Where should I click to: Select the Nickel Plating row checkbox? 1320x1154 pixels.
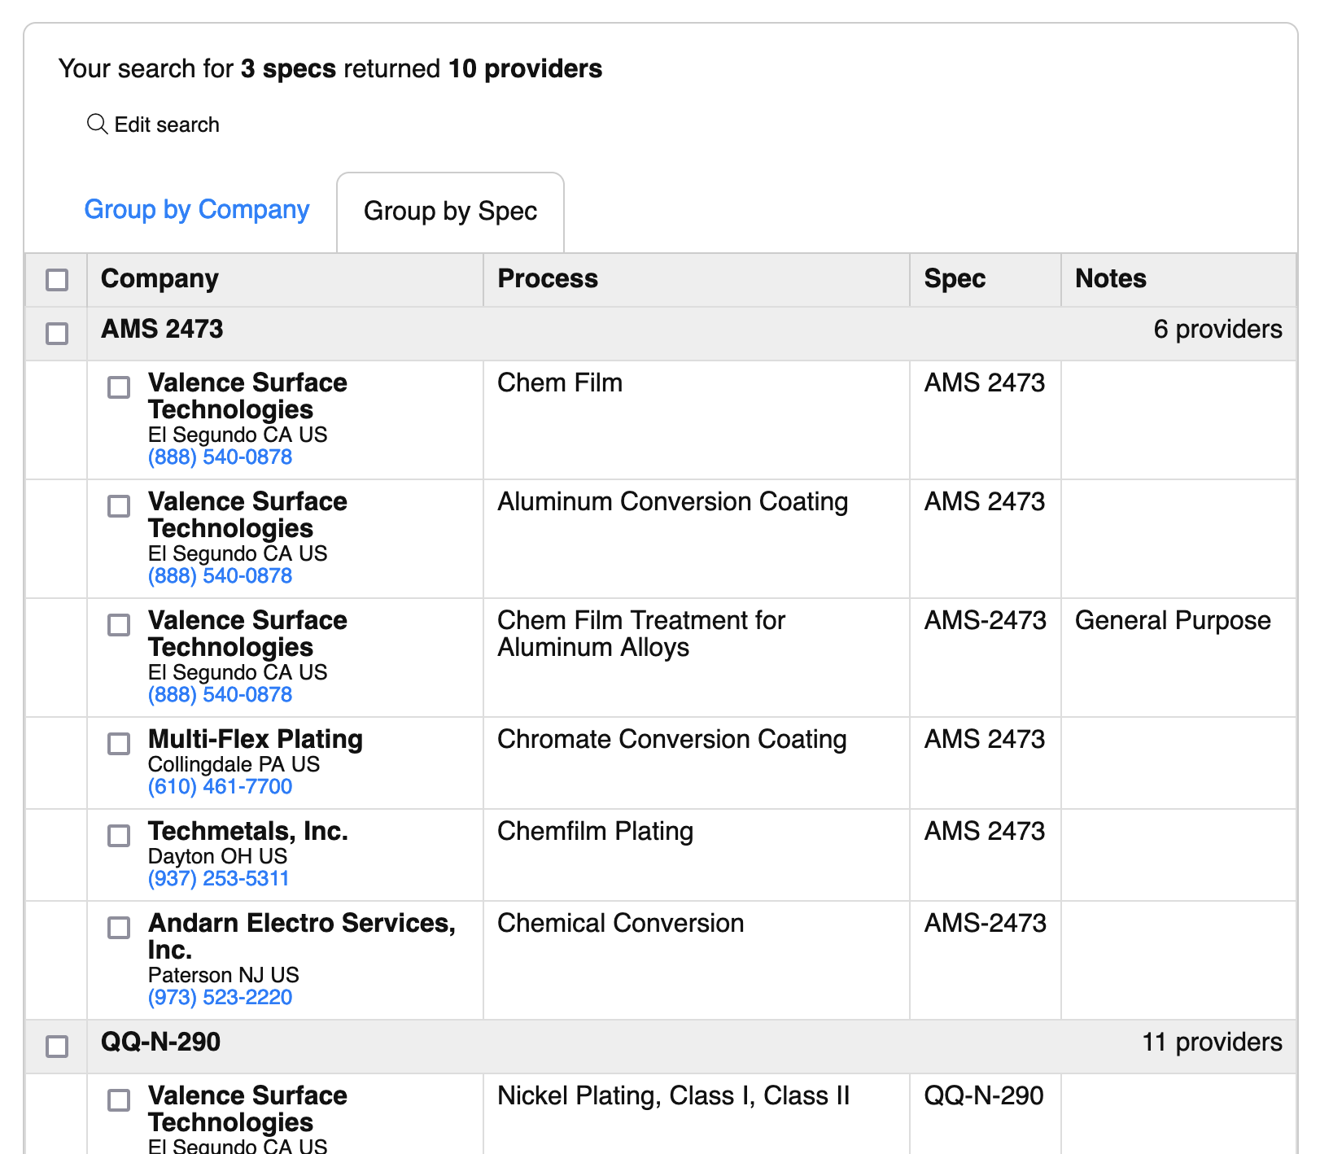pyautogui.click(x=119, y=1100)
